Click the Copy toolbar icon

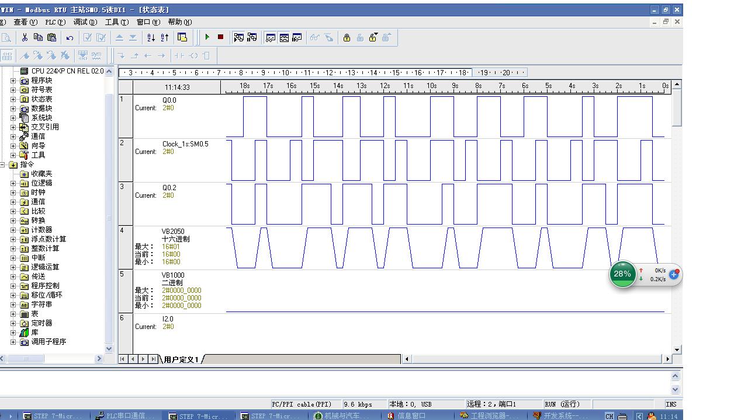point(38,37)
